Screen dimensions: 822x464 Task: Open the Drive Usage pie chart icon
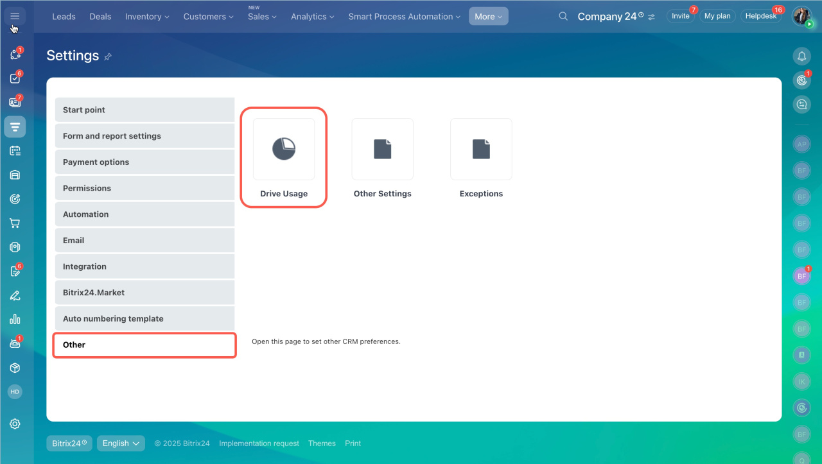coord(284,149)
